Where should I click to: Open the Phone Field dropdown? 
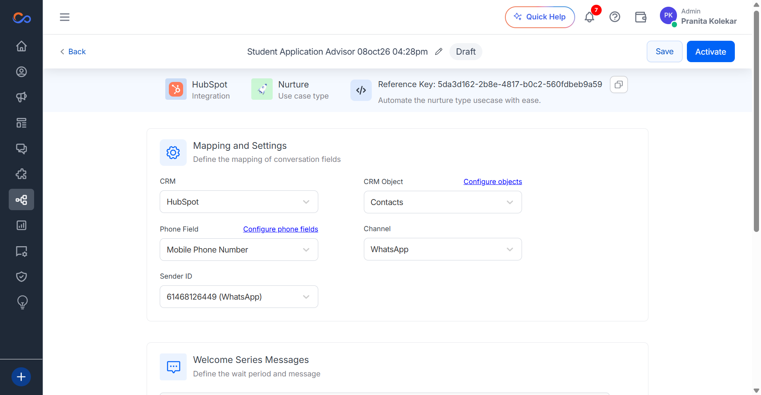click(239, 250)
